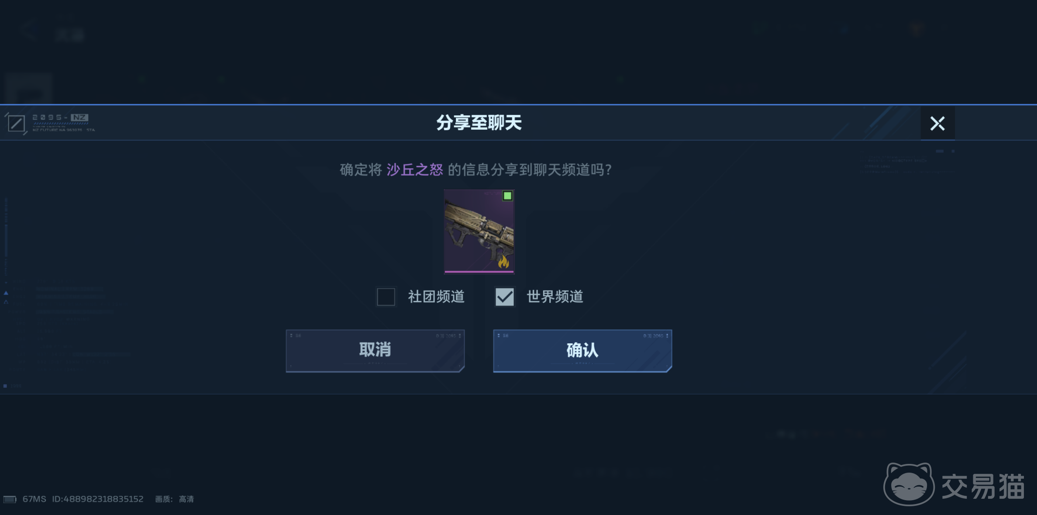Click the flame icon on weapon card
The height and width of the screenshot is (515, 1037).
tap(503, 262)
